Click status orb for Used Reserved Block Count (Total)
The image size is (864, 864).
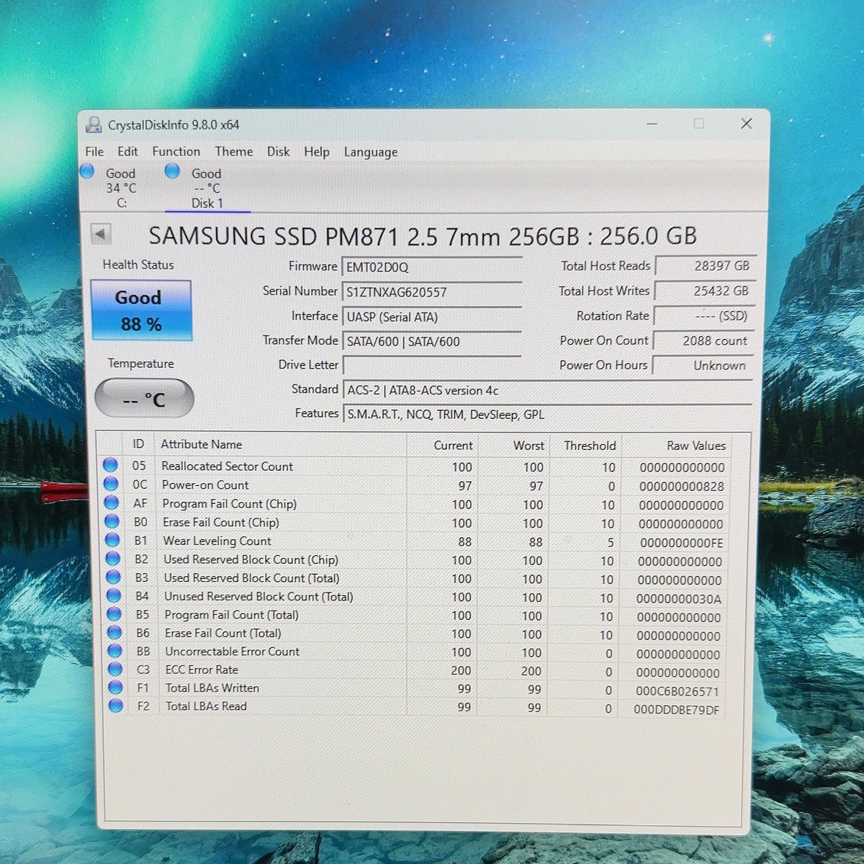[x=113, y=577]
